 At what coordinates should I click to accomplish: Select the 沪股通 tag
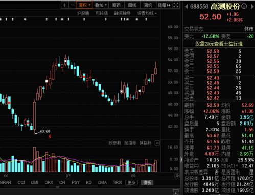pos(83,13)
